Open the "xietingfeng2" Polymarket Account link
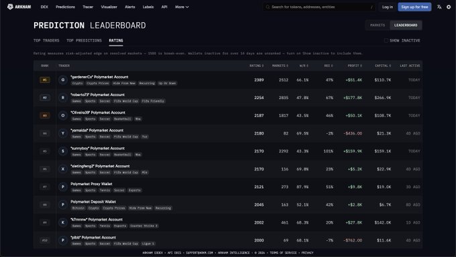This screenshot has width=456, height=257. (101, 166)
